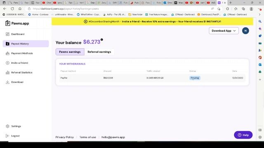This screenshot has height=148, width=264.
Task: Click the 12/31/2022 date cell
Action: click(238, 78)
